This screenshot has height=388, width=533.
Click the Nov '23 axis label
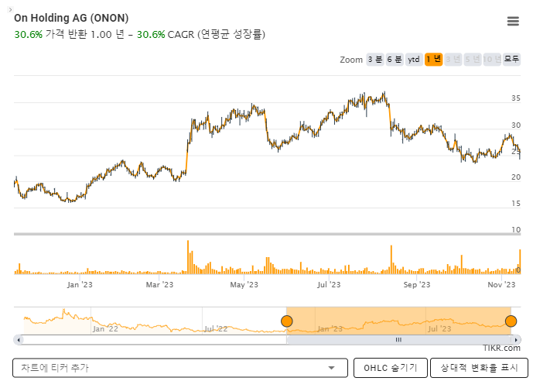coord(501,285)
